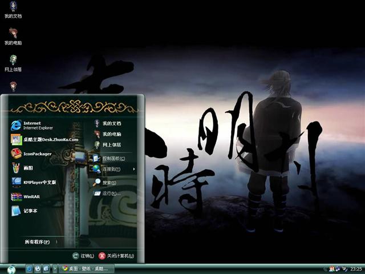The image size is (365, 274).
Task: Click the system tray clock showing 23:25
Action: [x=356, y=268]
